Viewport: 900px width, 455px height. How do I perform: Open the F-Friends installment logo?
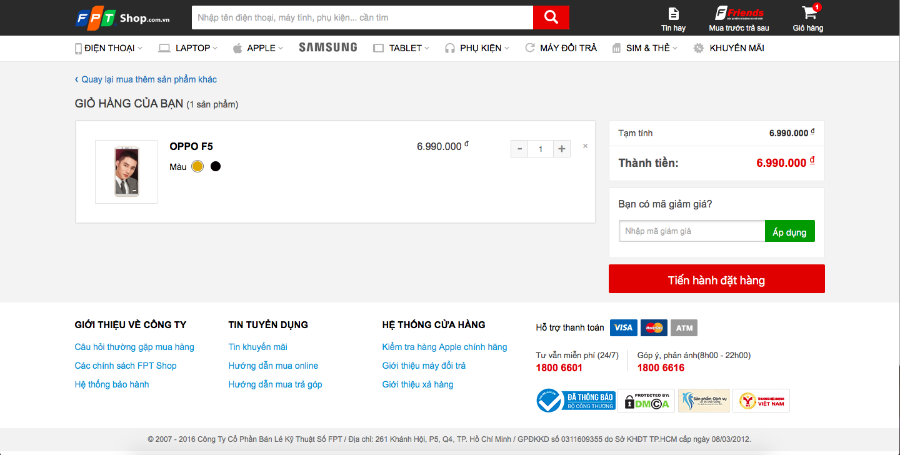click(739, 13)
